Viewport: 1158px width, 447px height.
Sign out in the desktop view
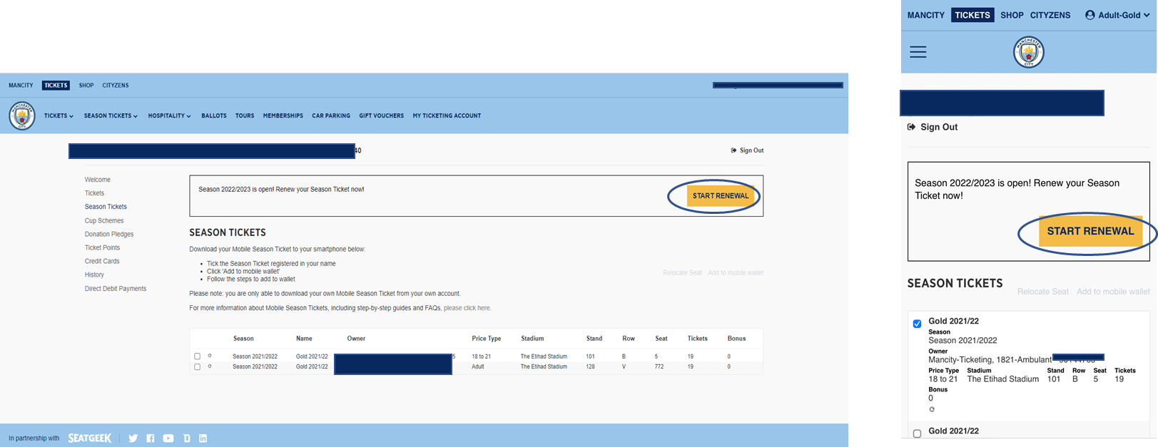tap(747, 150)
